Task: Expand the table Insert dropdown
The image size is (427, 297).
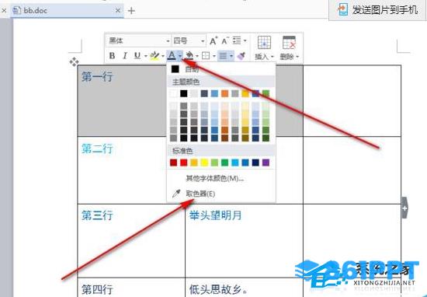Action: [264, 48]
